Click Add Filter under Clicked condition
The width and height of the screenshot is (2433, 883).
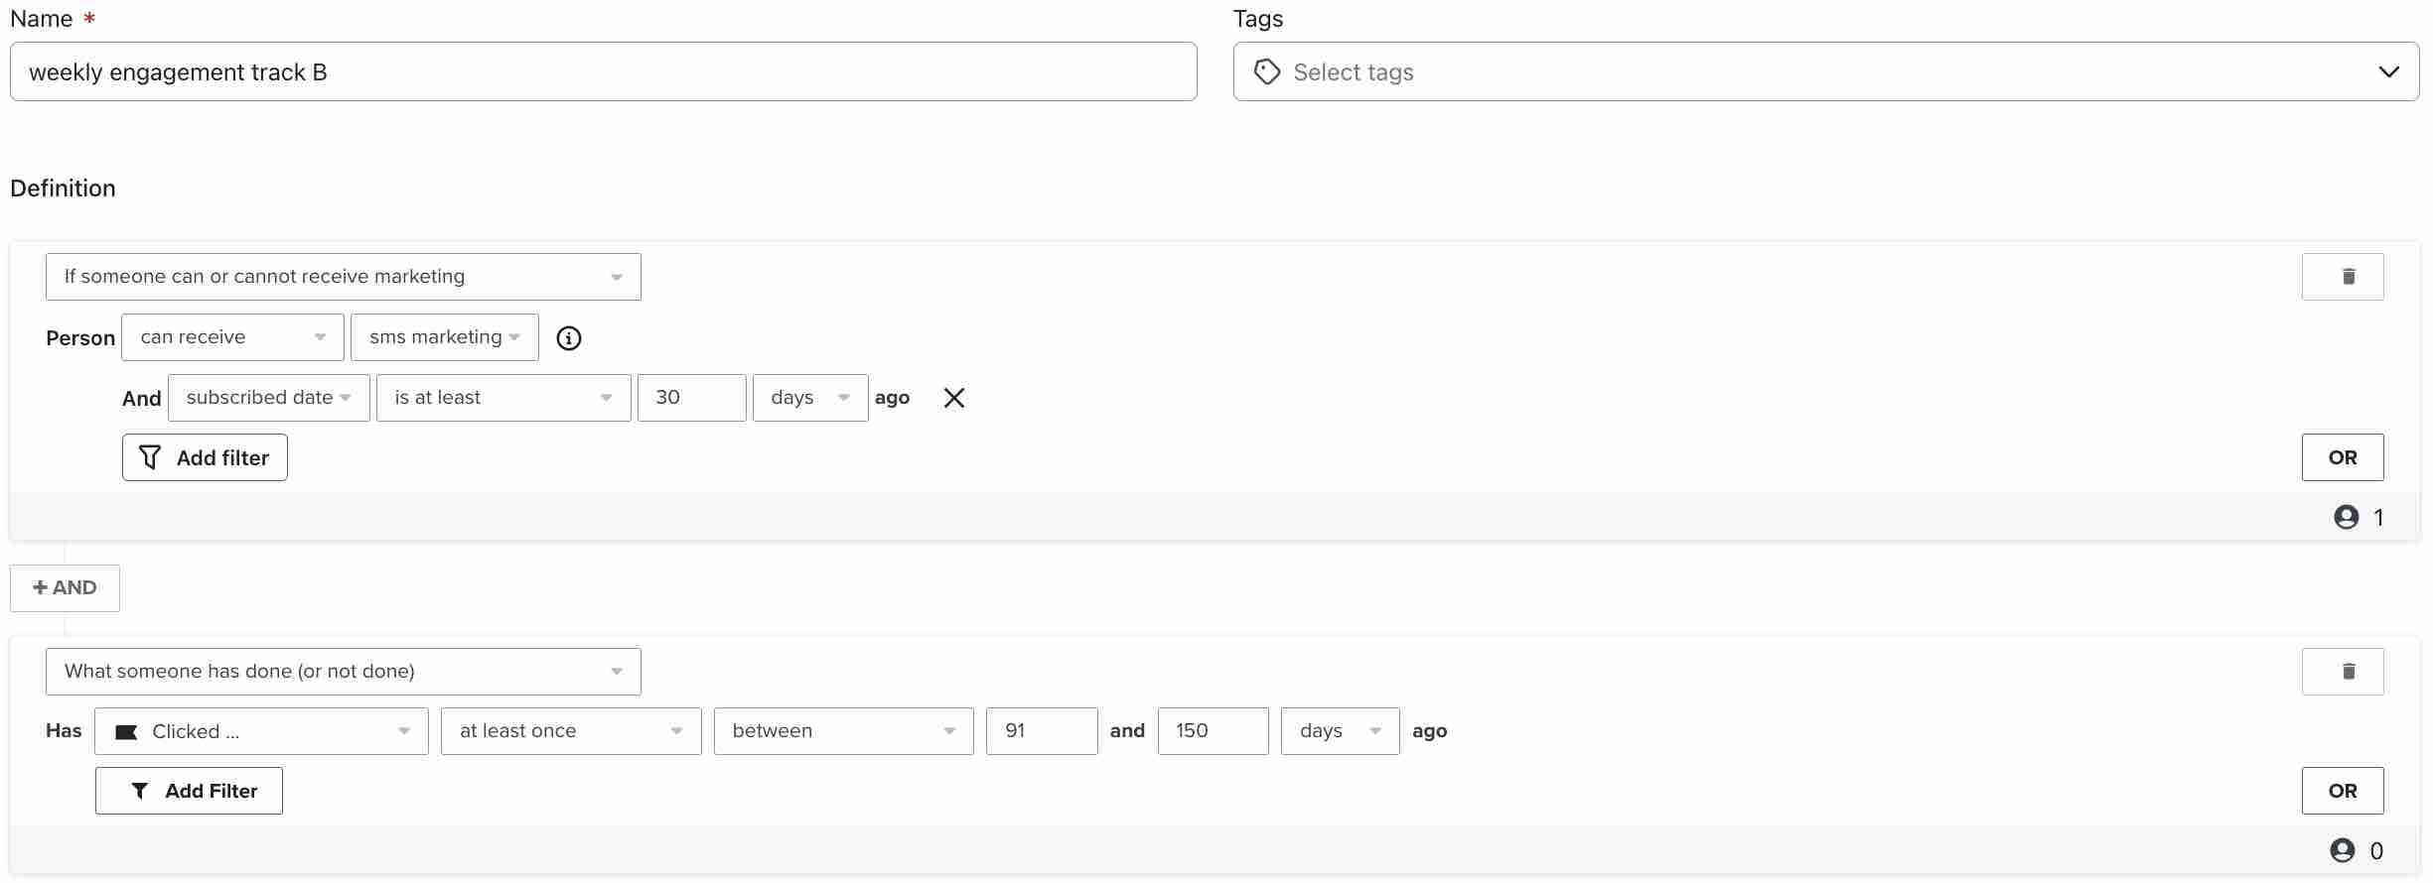[x=189, y=791]
